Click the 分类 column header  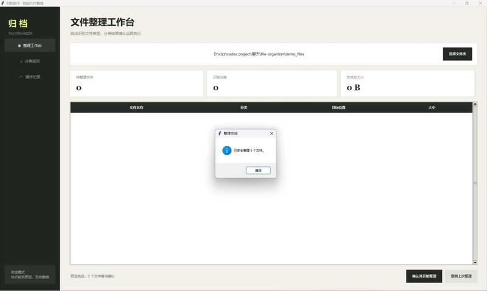243,108
